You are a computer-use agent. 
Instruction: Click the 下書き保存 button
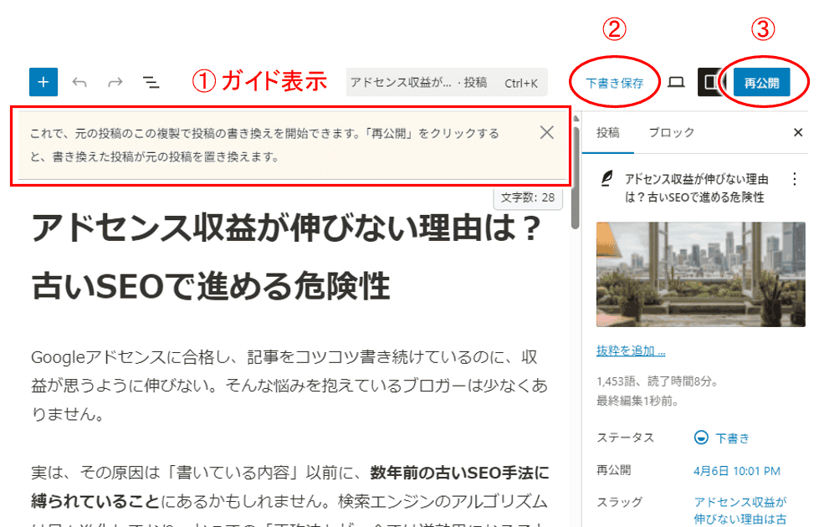614,84
